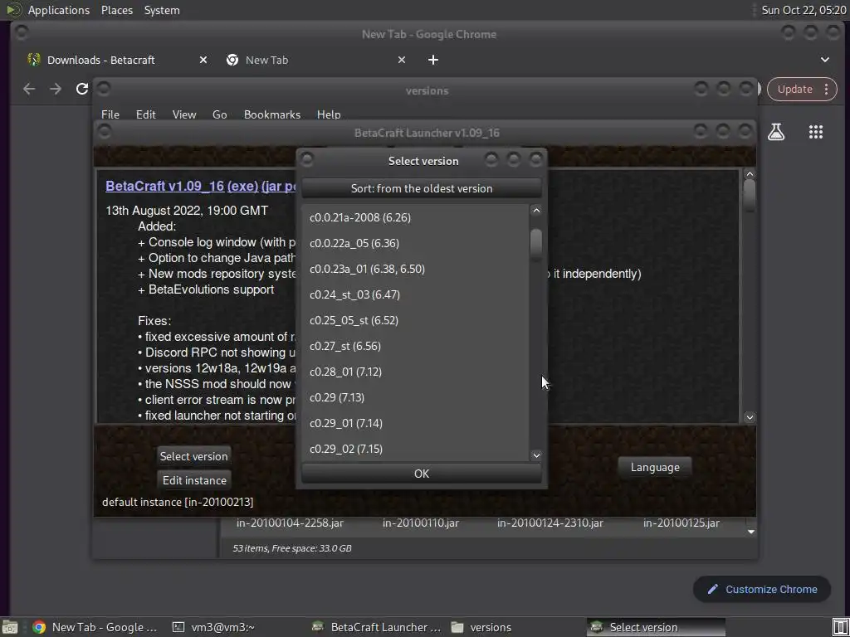This screenshot has height=637, width=850.
Task: Reload the page with Chrome refresh icon
Action: click(82, 89)
